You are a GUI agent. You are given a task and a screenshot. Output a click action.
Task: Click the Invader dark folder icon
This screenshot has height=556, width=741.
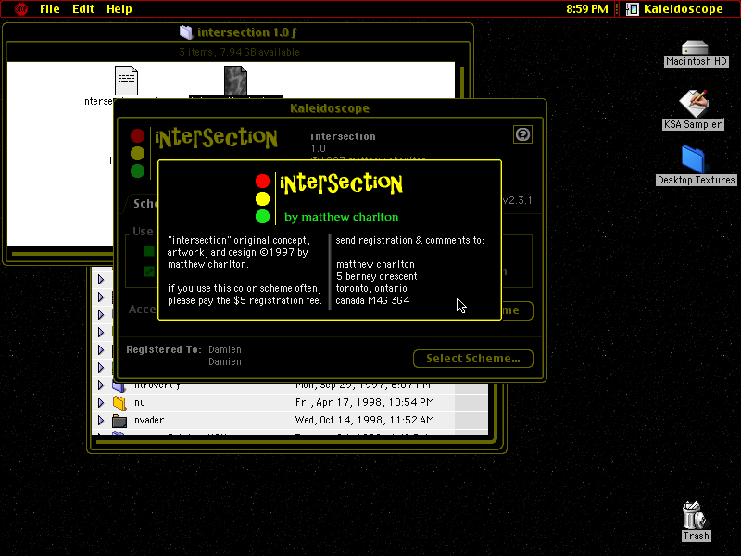coord(119,421)
